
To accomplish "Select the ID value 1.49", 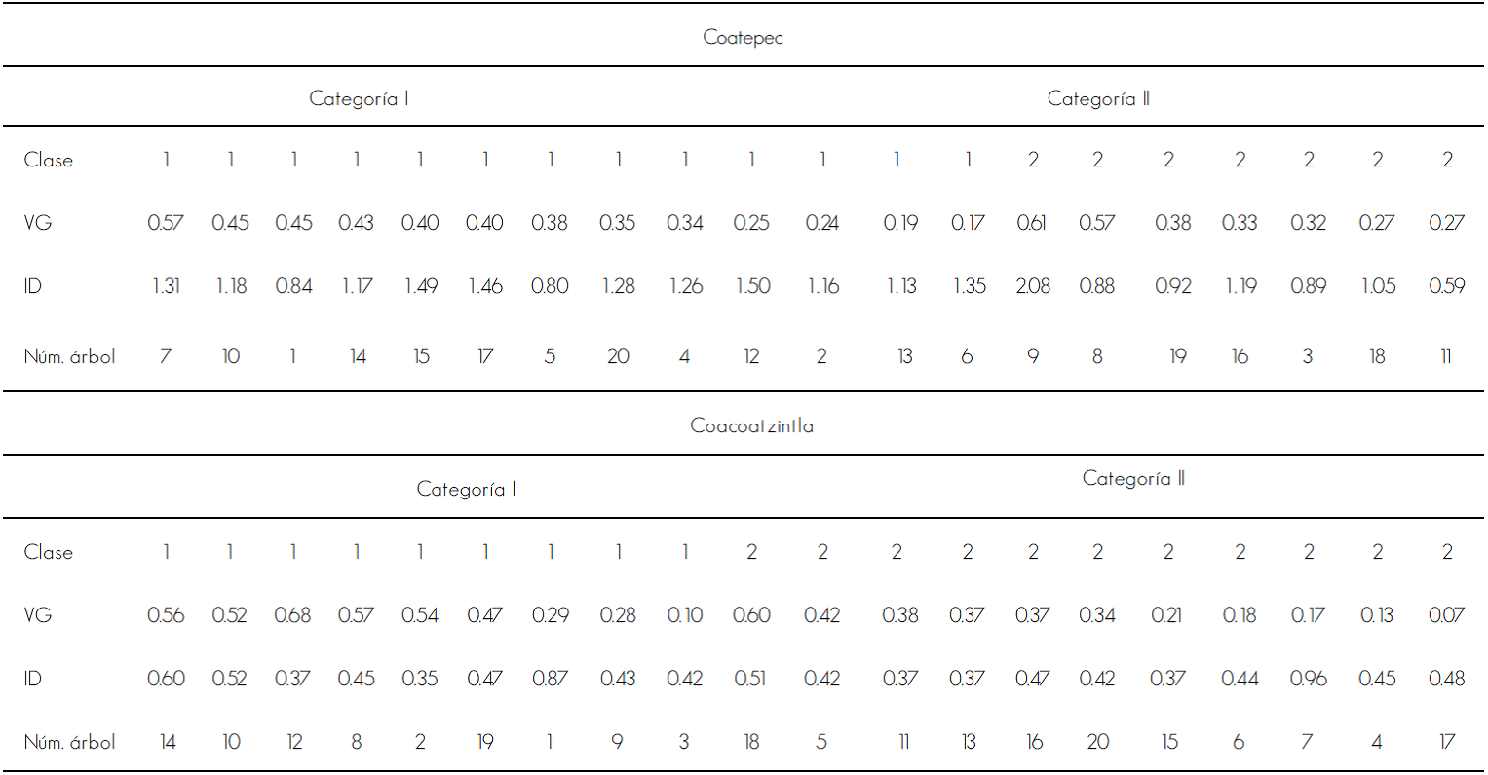I will 420,286.
